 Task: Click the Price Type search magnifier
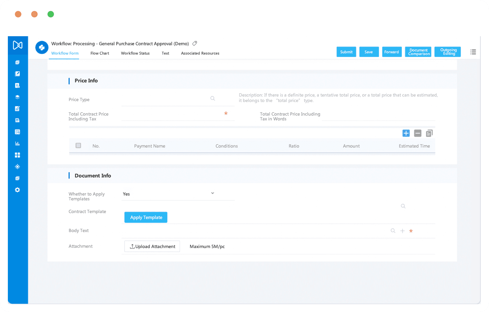213,98
